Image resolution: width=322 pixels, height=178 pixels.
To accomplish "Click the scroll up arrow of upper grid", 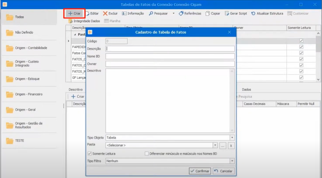I will (318, 33).
